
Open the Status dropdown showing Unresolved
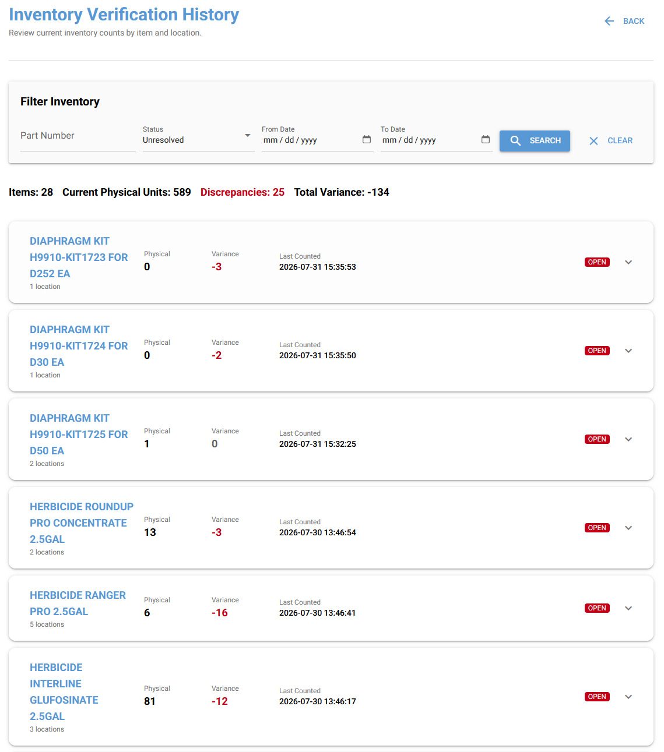pos(198,140)
